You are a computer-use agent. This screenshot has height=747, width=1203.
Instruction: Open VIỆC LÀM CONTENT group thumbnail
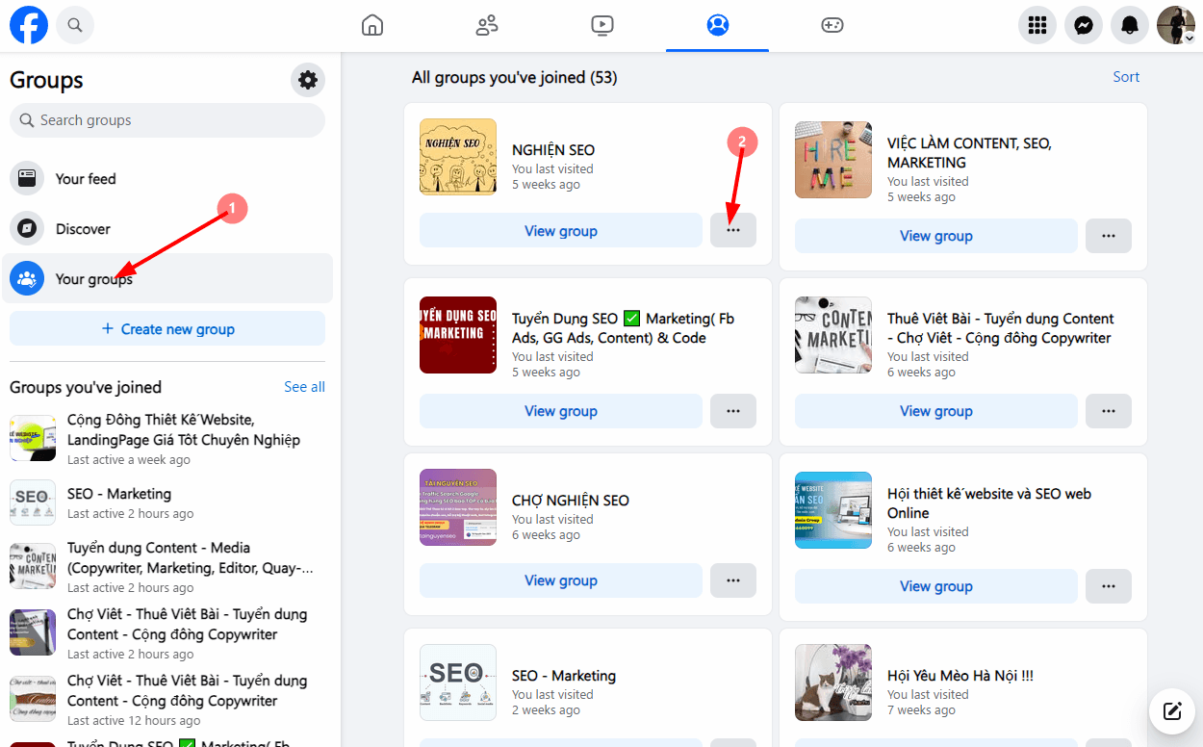point(833,160)
